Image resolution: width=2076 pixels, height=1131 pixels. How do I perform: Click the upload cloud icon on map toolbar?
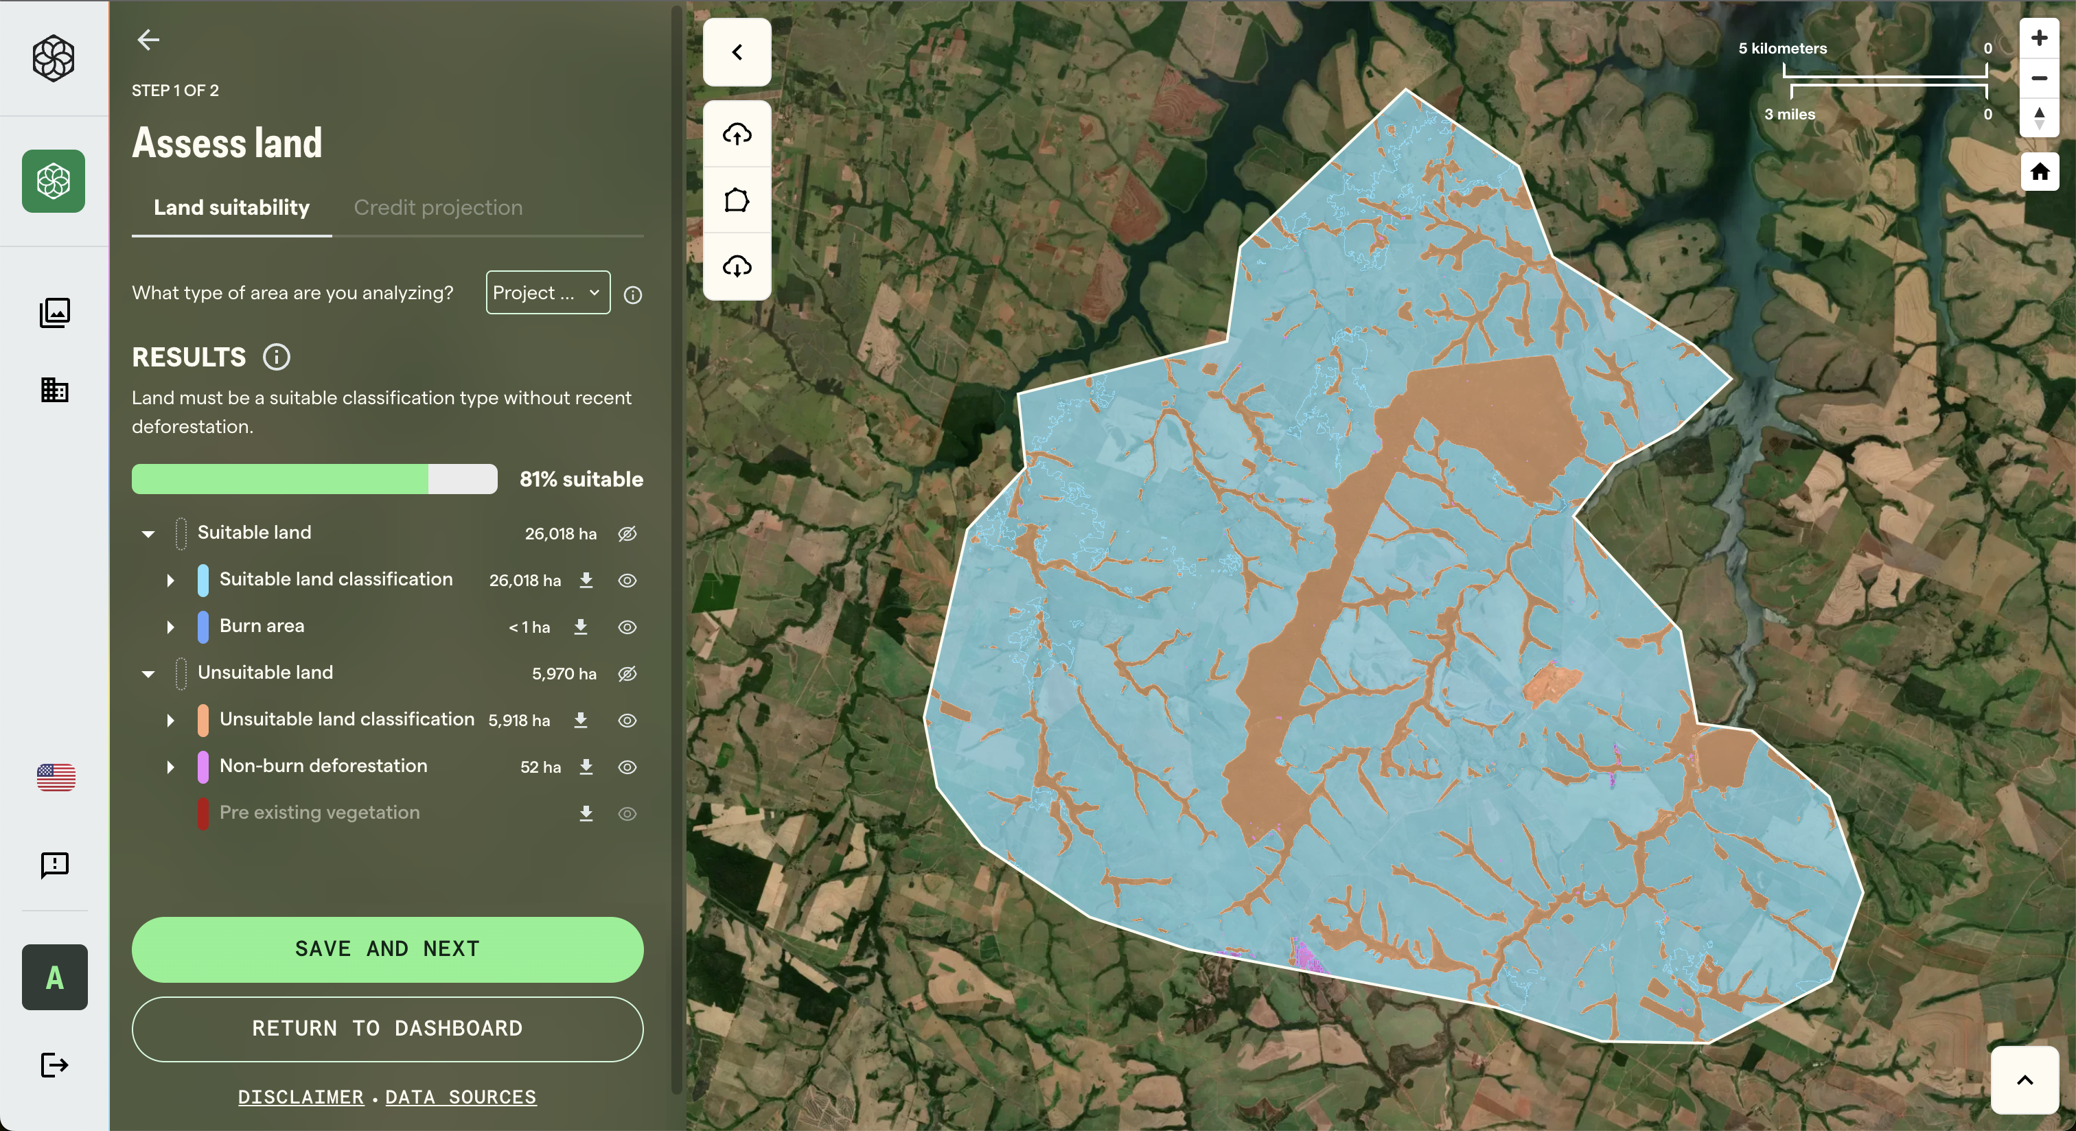point(737,134)
